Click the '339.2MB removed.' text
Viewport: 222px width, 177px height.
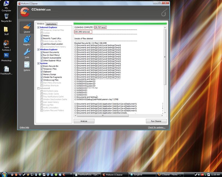pos(82,32)
